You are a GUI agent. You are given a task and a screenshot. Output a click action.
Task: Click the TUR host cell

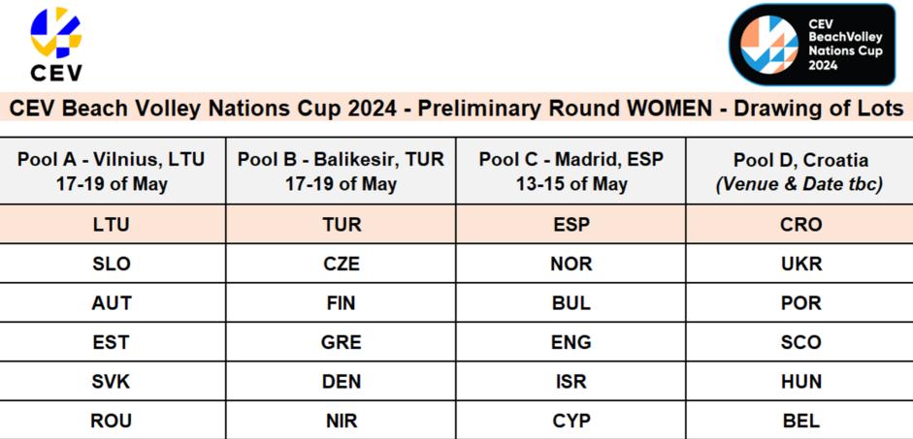tap(341, 225)
